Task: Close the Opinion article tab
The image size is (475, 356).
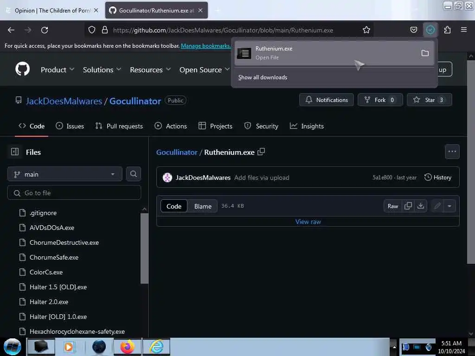Action: (x=96, y=10)
